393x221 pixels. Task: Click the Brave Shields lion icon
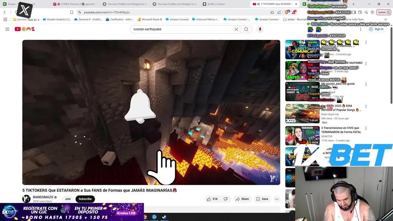click(x=286, y=12)
